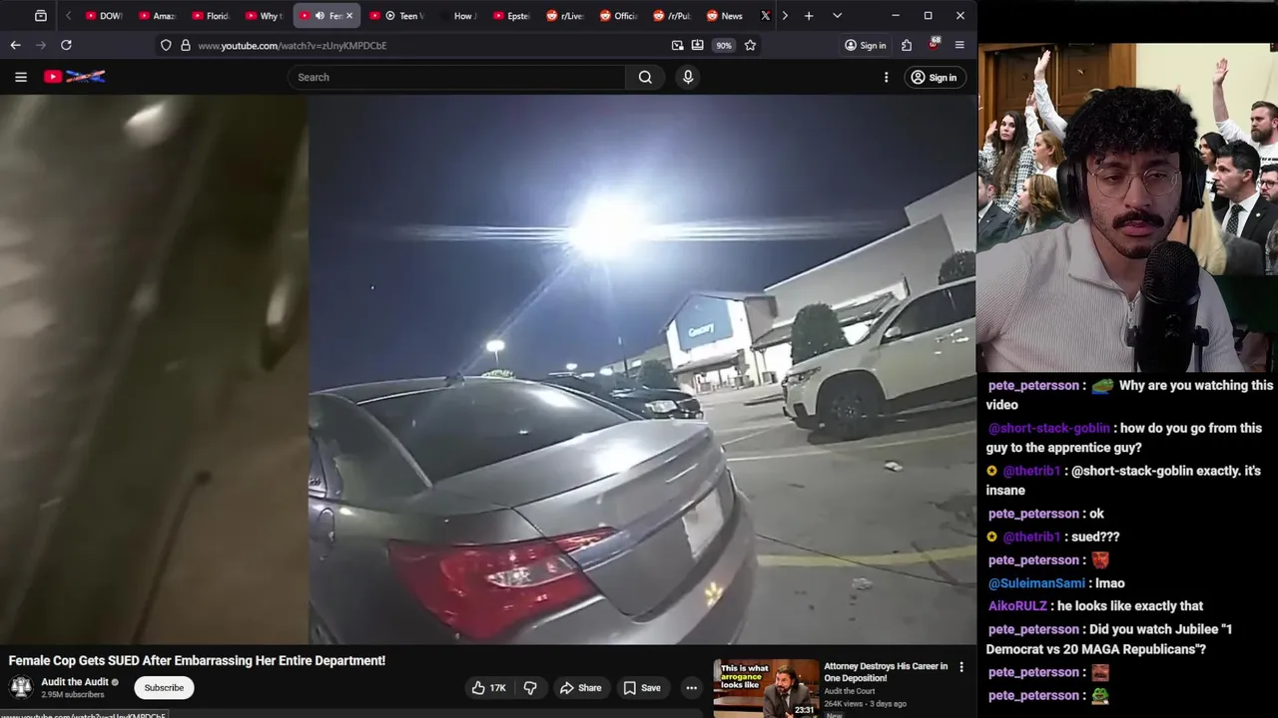This screenshot has height=718, width=1278.
Task: Open the YouTube guide hamburger menu
Action: click(x=21, y=77)
